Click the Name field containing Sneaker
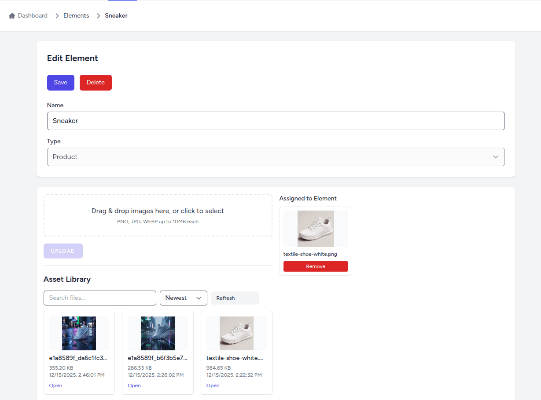Viewport: 541px width, 400px height. coord(276,120)
